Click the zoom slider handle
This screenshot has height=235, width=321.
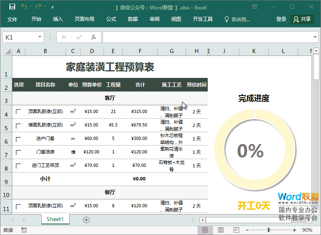(269, 230)
